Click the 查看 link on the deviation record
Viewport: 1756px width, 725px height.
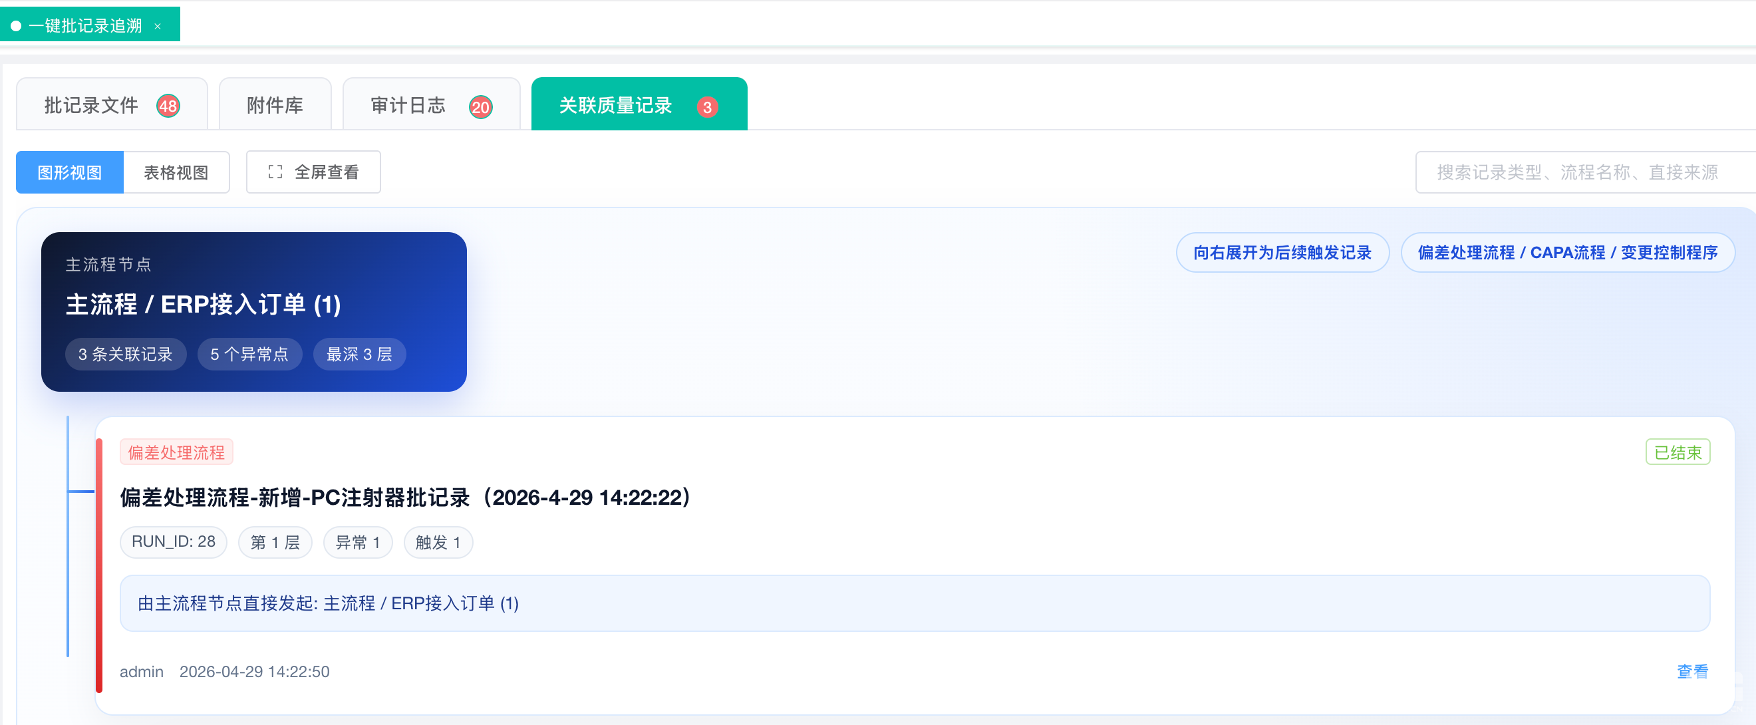(1692, 671)
